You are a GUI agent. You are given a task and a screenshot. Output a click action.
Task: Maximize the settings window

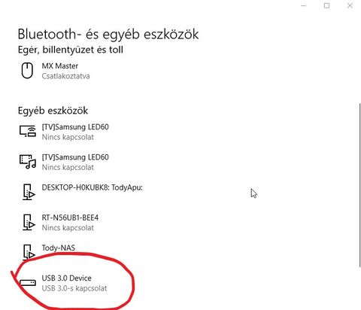326,5
